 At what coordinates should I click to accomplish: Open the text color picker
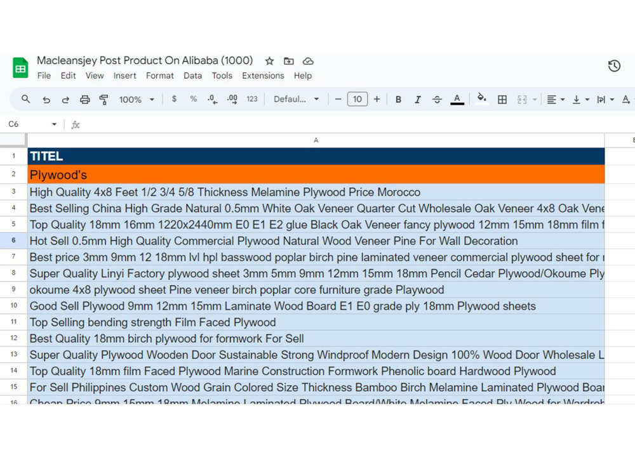click(x=457, y=100)
